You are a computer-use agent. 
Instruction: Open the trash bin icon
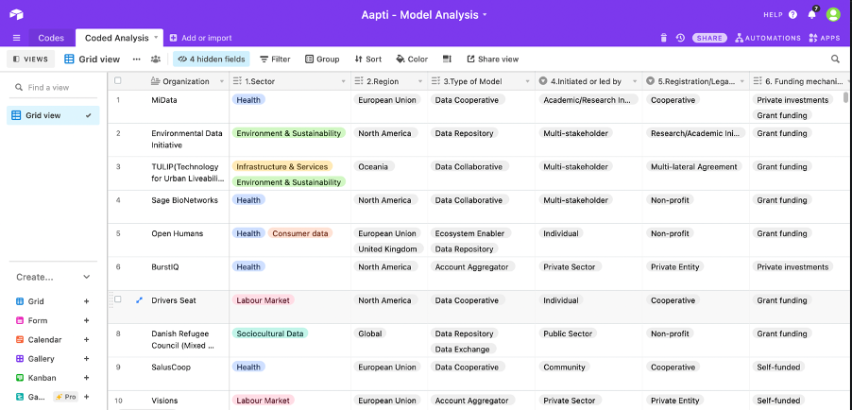coord(663,38)
